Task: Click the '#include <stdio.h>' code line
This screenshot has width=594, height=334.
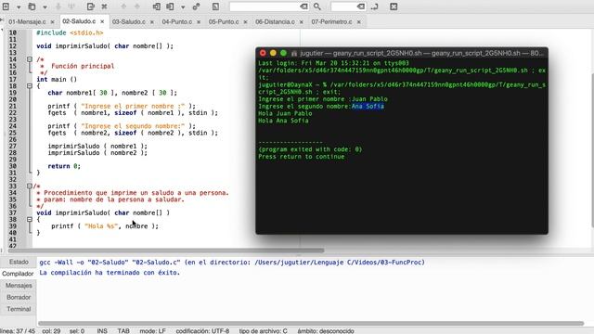Action: coord(70,33)
